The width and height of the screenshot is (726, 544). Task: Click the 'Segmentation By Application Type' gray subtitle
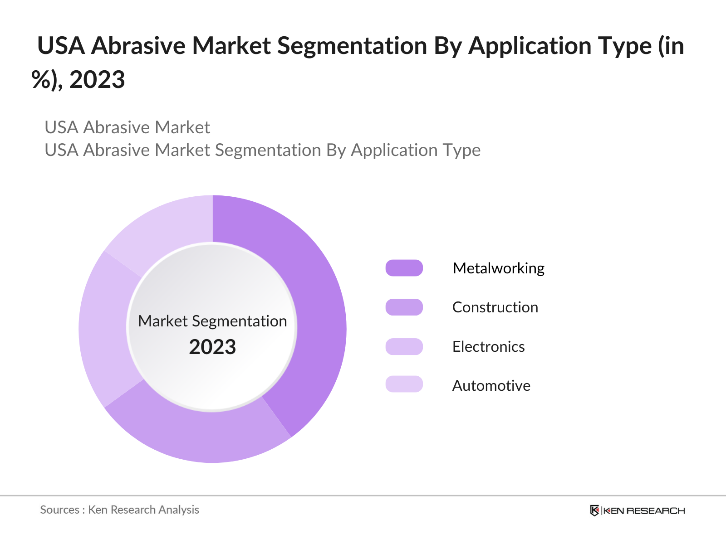coord(262,150)
